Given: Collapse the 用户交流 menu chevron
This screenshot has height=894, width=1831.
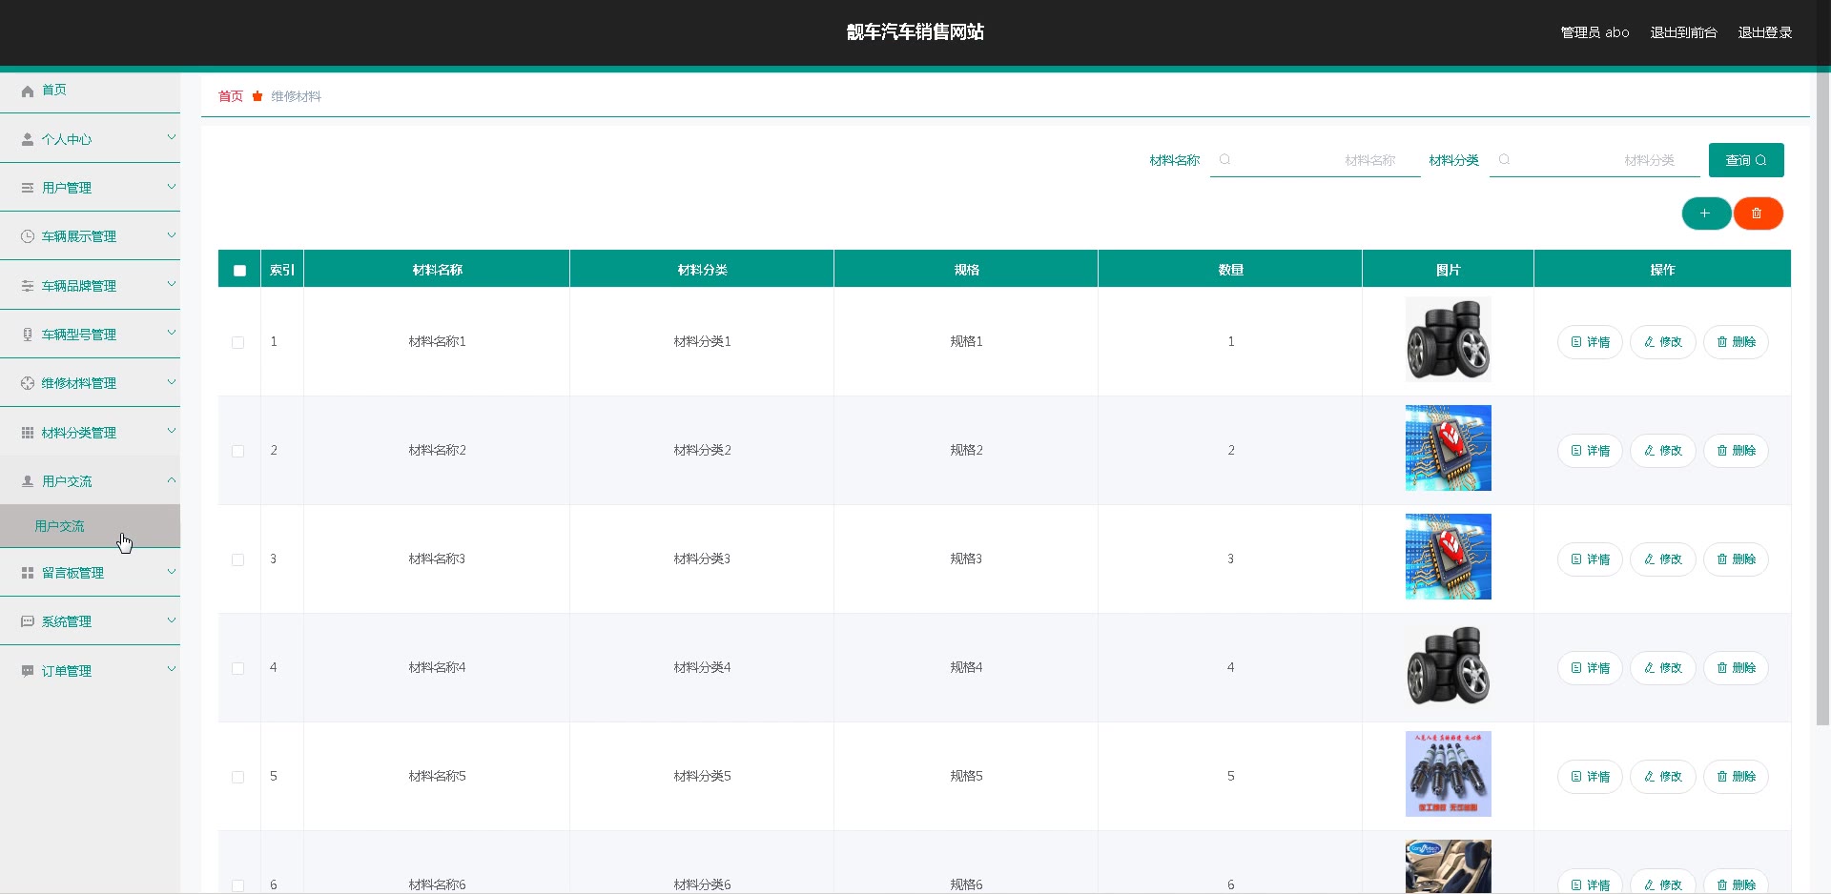Looking at the screenshot, I should [172, 479].
